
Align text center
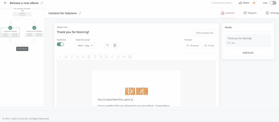[95, 57]
